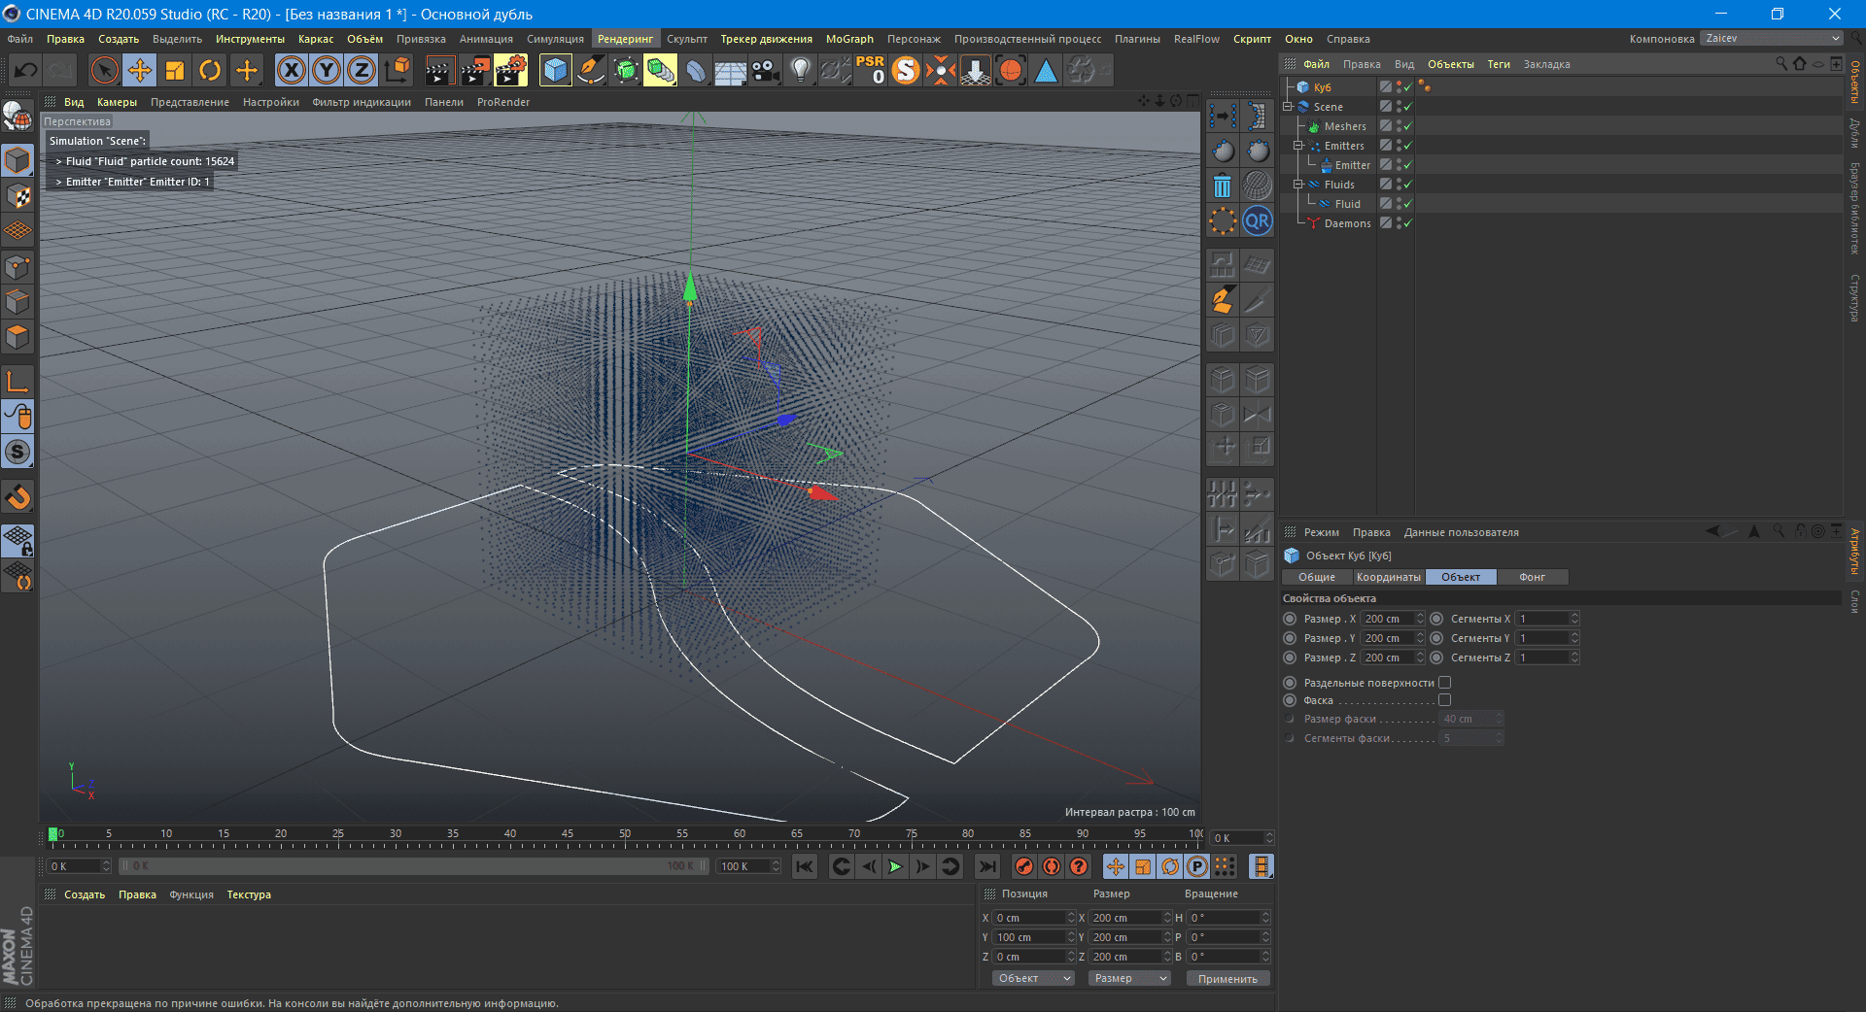
Task: Open the Симуляция menu
Action: tap(555, 39)
